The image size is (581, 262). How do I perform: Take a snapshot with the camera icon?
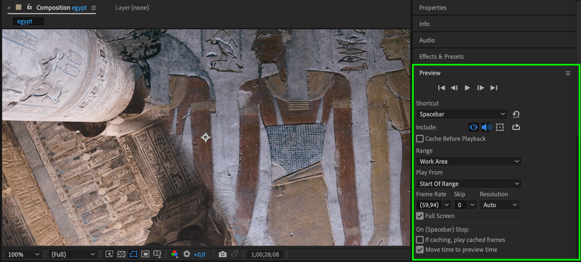[223, 254]
